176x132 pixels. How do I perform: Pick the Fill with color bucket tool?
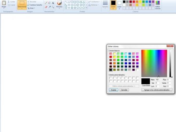49,3
